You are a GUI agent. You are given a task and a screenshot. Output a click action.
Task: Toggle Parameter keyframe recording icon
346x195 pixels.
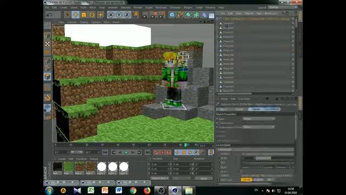(196, 152)
